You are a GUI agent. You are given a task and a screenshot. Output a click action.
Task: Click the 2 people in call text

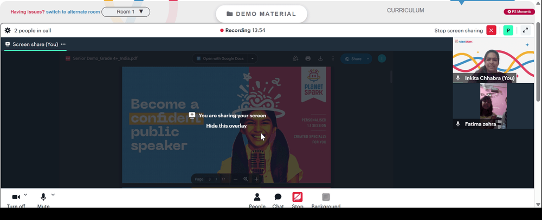(x=33, y=30)
